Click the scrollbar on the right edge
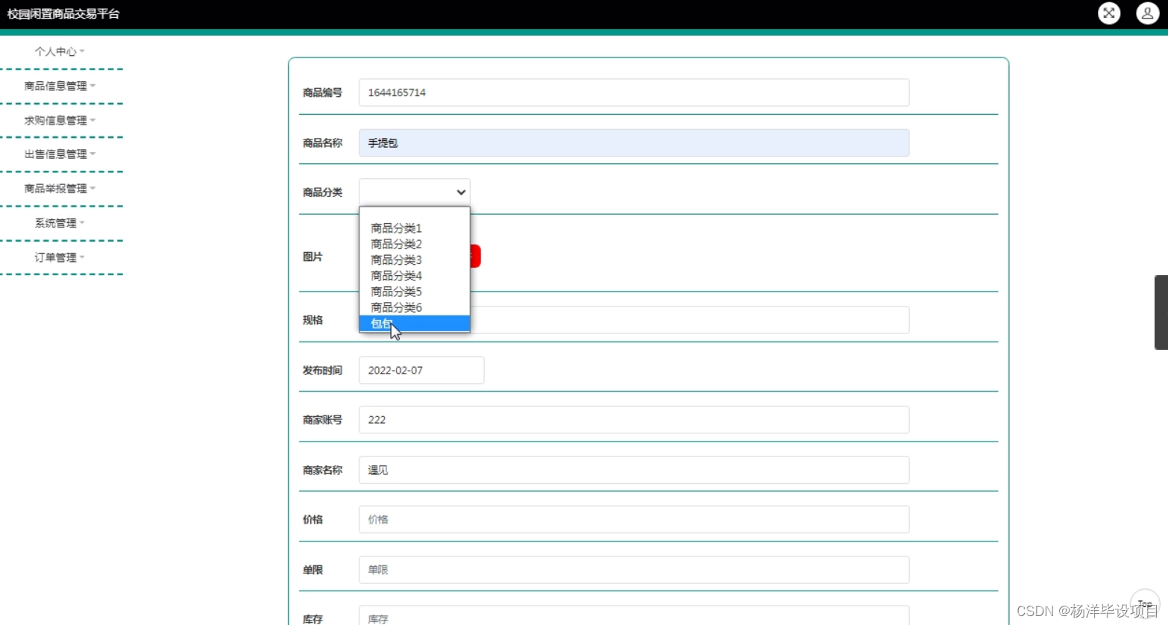Screen dimensions: 1168x625 point(1162,312)
